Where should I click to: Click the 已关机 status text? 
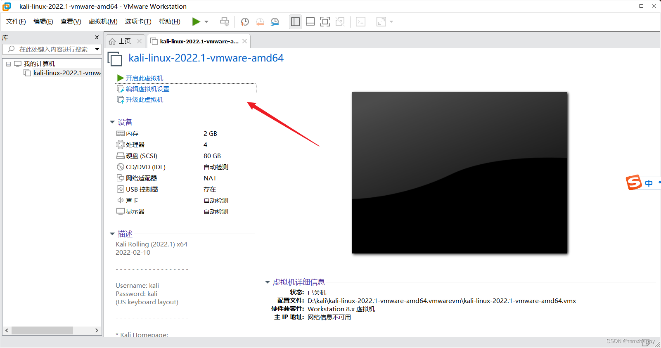317,293
